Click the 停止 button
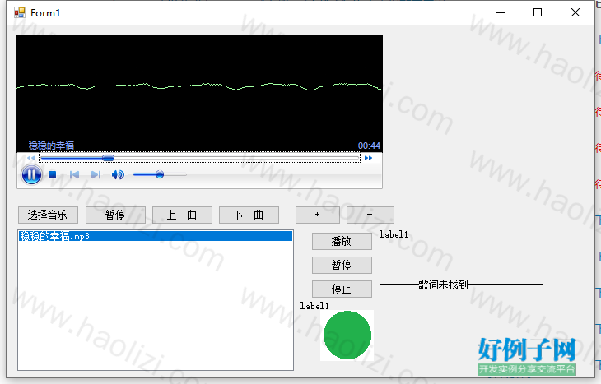The width and height of the screenshot is (601, 384). (342, 289)
